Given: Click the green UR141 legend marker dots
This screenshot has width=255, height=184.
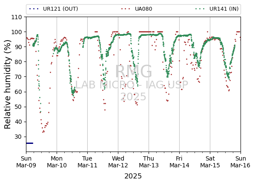Looking at the screenshot, I should click(200, 9).
